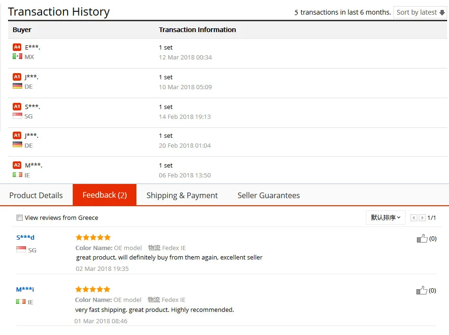Click the Singapore flag in the transaction list
449x335 pixels.
coord(17,116)
